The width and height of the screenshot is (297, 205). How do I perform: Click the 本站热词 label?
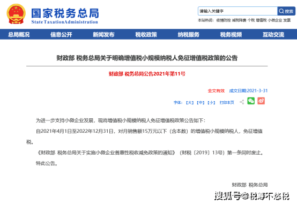tap(206, 20)
